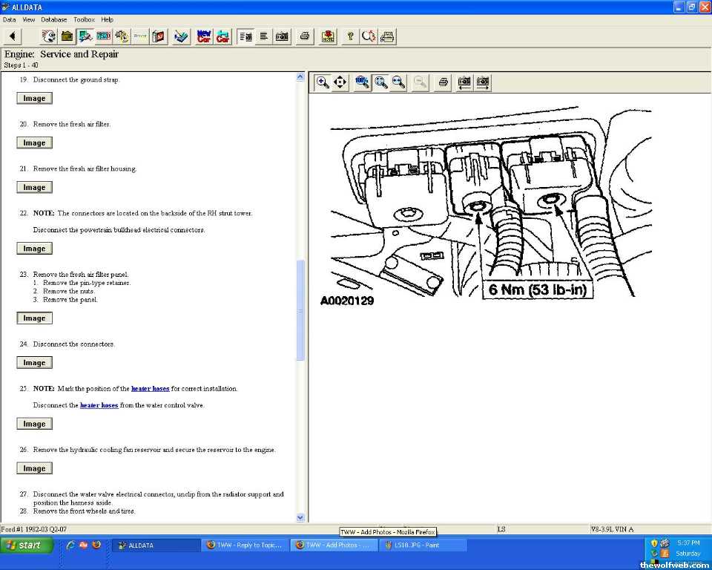Screen dimensions: 712x570
Task: Click the back arrow in main toolbar
Action: [12, 36]
